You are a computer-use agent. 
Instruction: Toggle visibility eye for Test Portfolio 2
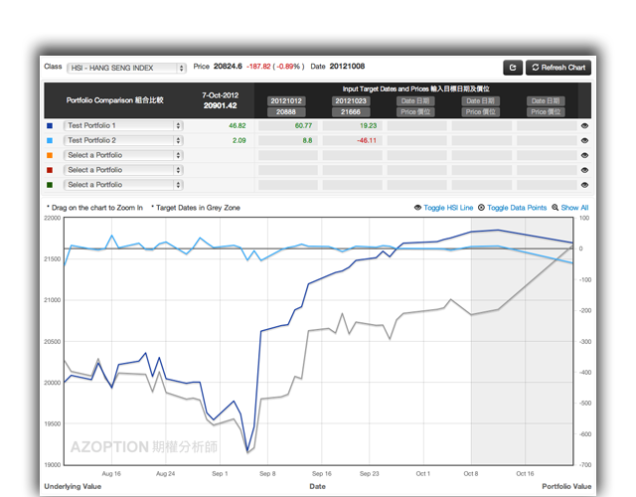point(584,140)
